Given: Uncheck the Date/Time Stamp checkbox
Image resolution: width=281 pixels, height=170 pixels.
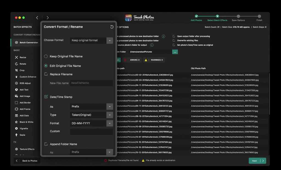Looking at the screenshot, I should point(46,97).
